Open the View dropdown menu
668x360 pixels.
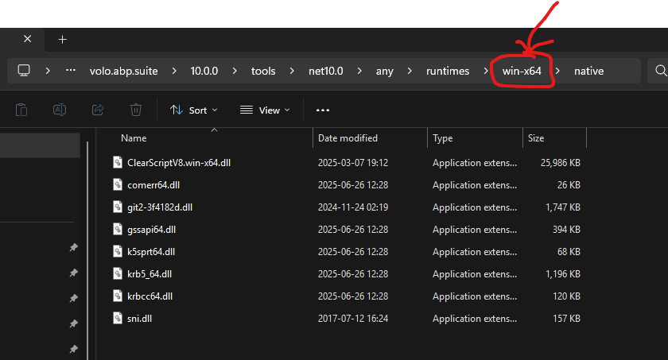(x=265, y=110)
